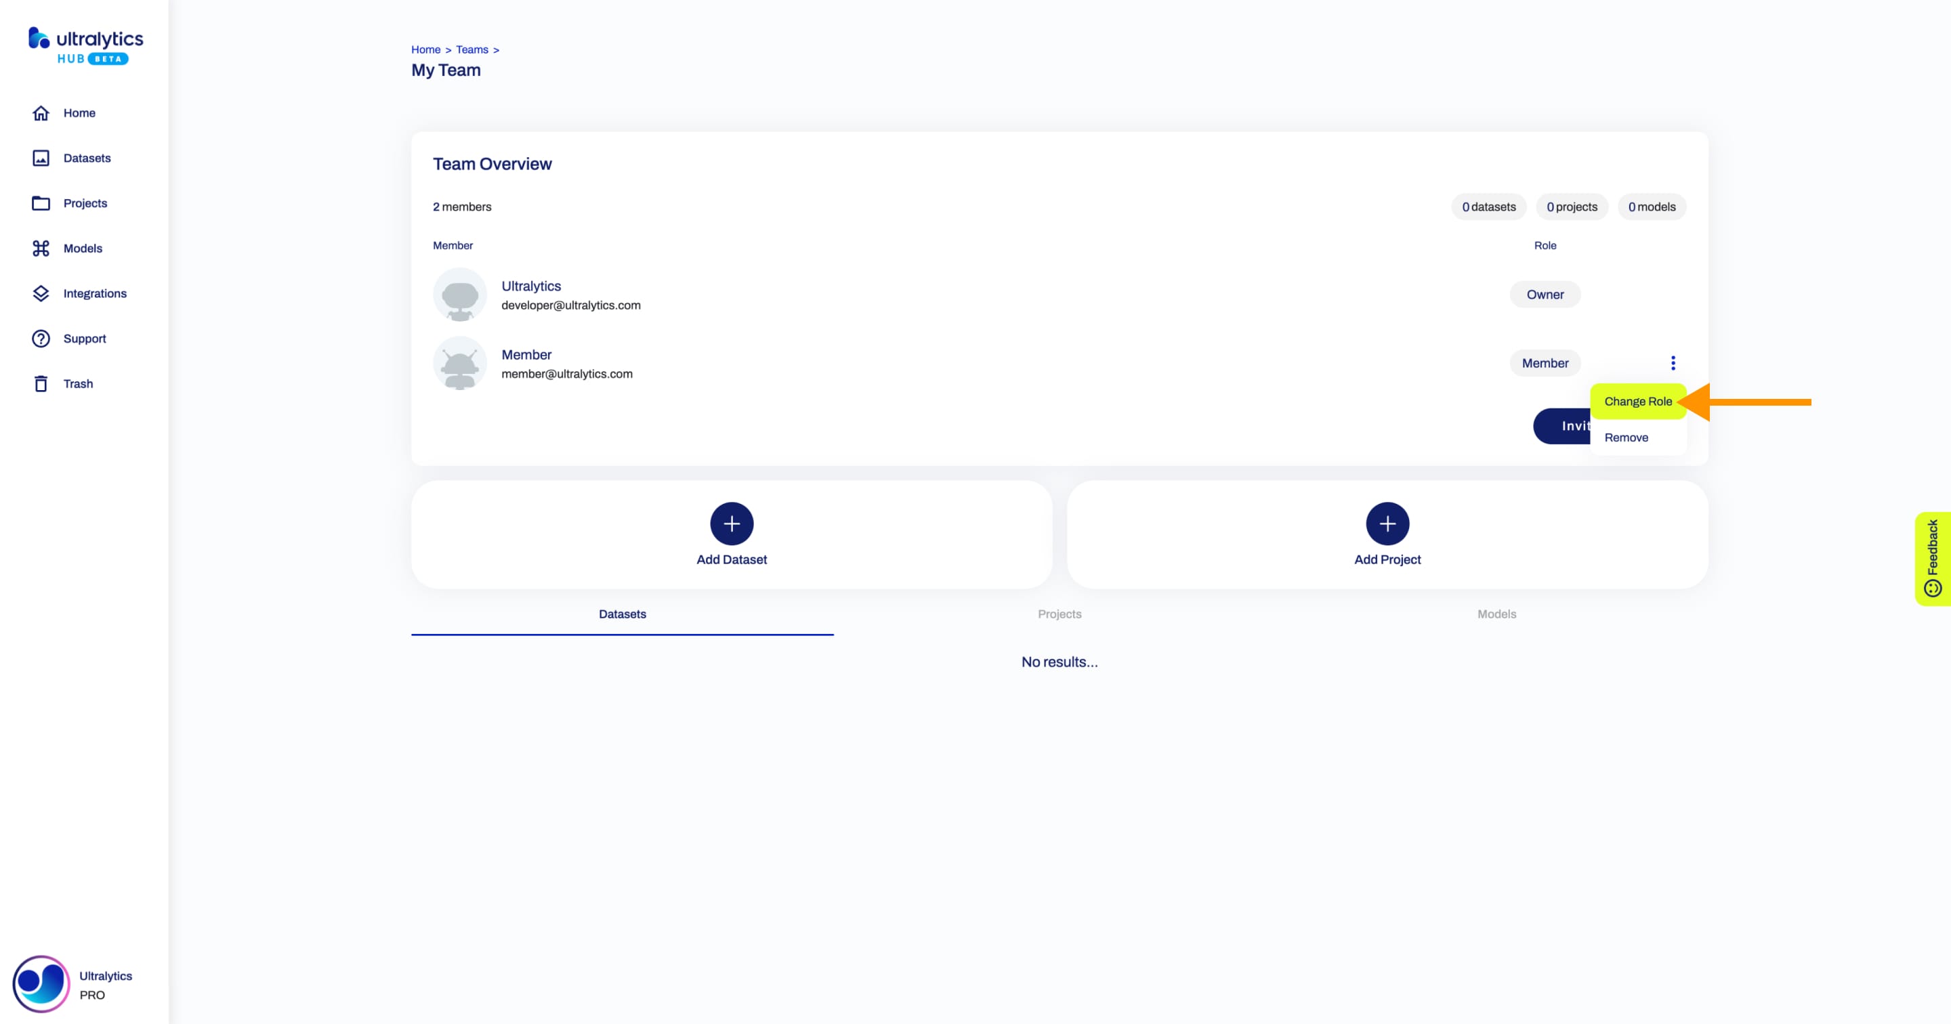1951x1024 pixels.
Task: Click the Datasets icon in sidebar
Action: pyautogui.click(x=41, y=157)
